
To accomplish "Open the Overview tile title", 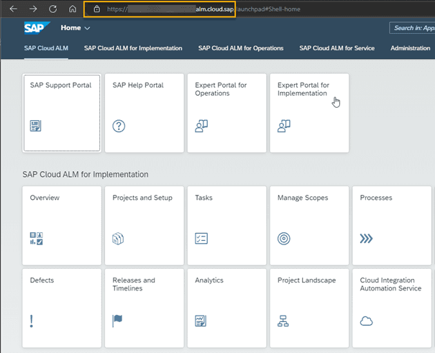I will coord(45,198).
